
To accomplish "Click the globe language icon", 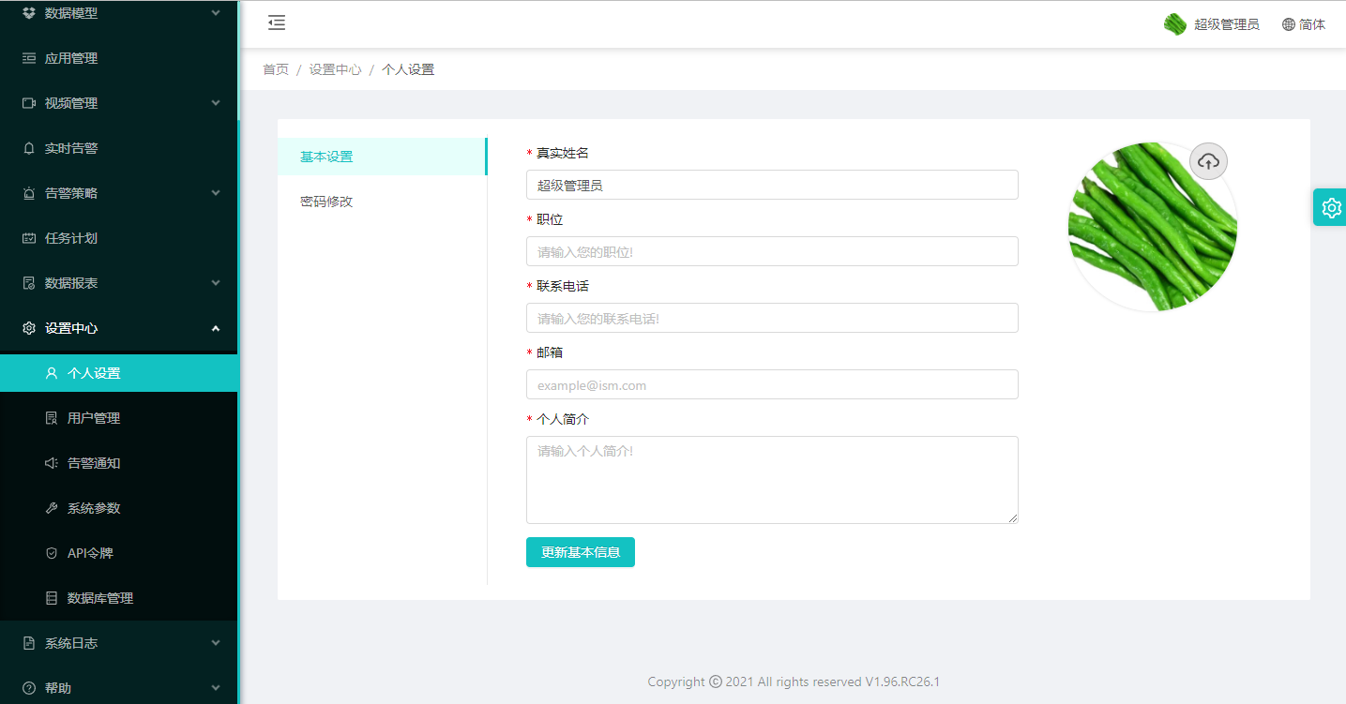I will click(x=1288, y=24).
